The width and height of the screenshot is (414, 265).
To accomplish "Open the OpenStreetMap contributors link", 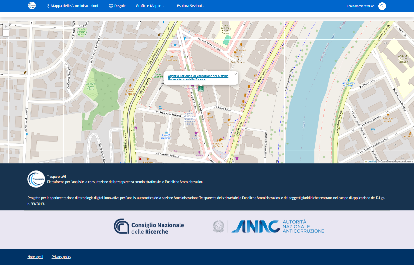I will tap(397, 161).
